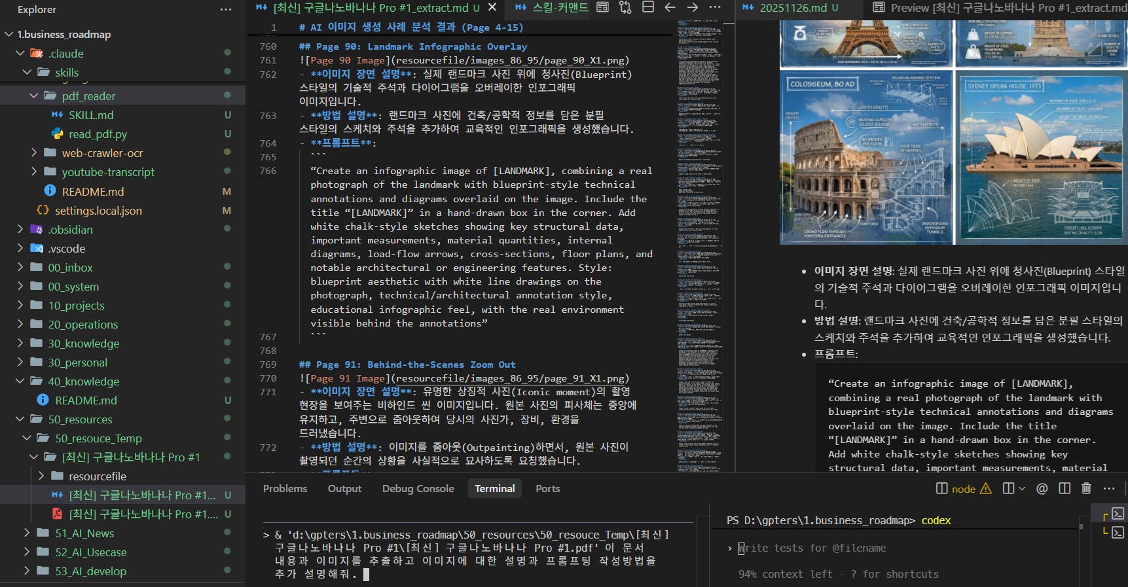This screenshot has width=1128, height=587.
Task: Expand the 00_inbox folder
Action: coord(20,267)
